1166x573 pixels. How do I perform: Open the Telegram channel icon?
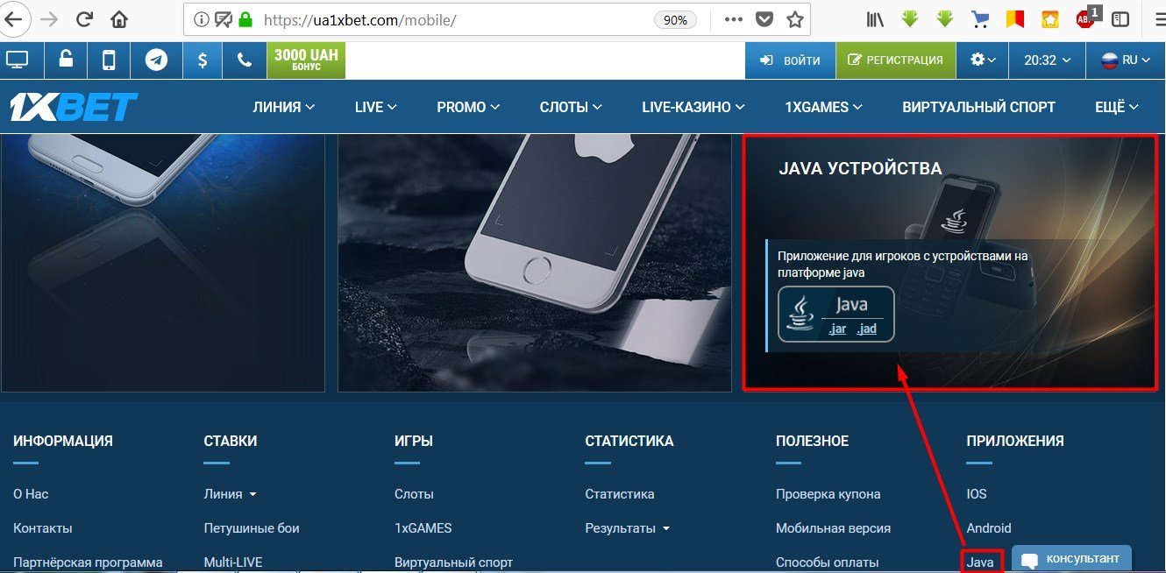point(157,60)
